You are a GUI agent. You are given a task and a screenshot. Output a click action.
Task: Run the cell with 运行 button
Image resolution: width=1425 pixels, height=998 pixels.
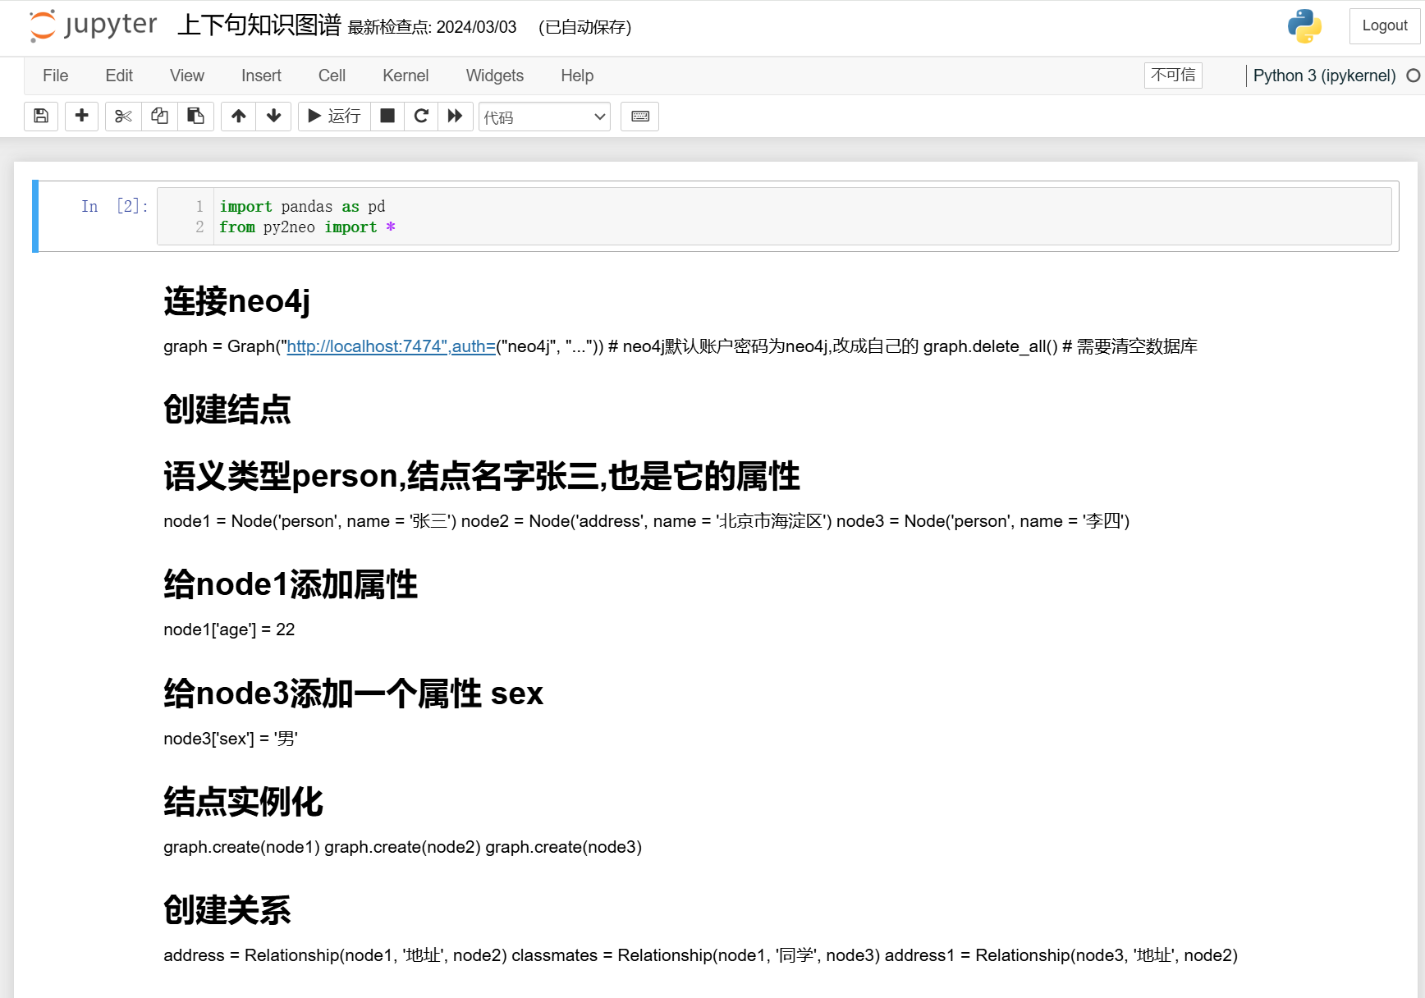tap(334, 117)
